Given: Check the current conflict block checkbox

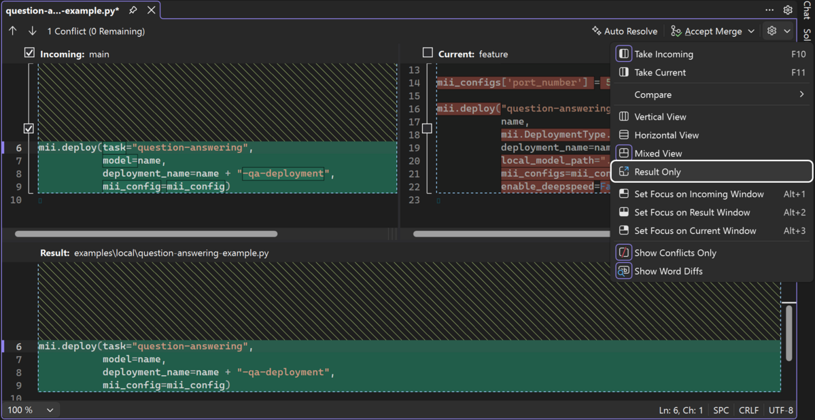Looking at the screenshot, I should (x=428, y=128).
